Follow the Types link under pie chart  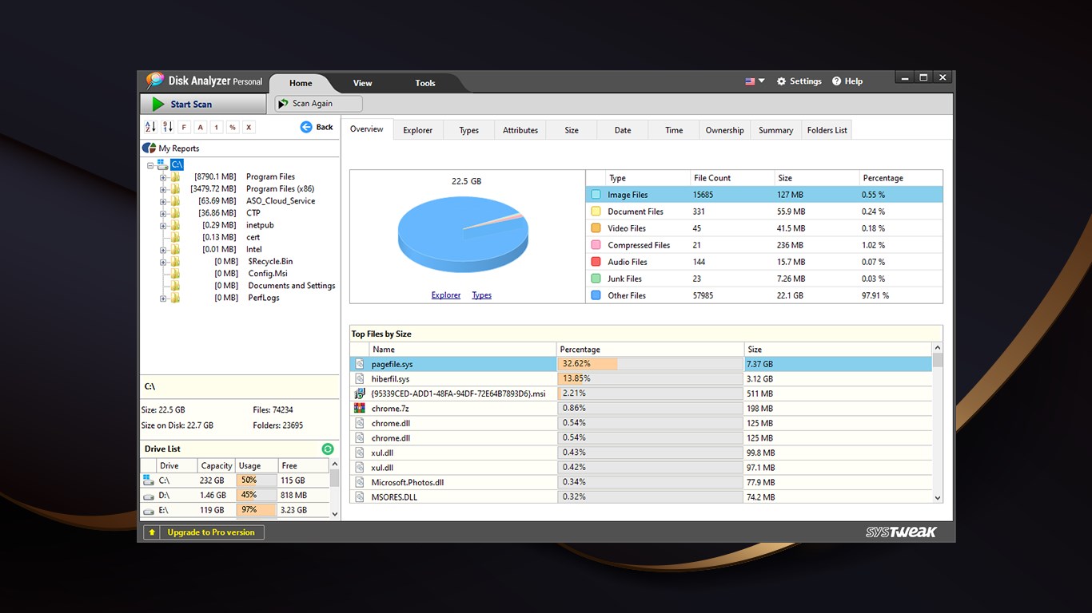pos(481,295)
